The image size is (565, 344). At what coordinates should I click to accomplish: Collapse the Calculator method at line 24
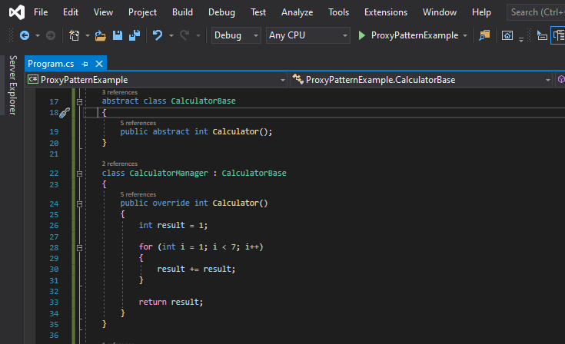pyautogui.click(x=80, y=204)
